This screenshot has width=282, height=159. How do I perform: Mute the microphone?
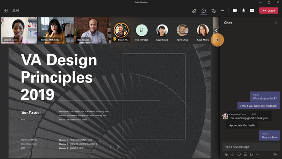243,10
